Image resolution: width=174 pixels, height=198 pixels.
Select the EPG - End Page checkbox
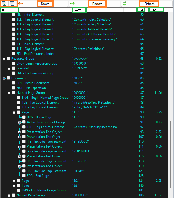pyautogui.click(x=24, y=176)
